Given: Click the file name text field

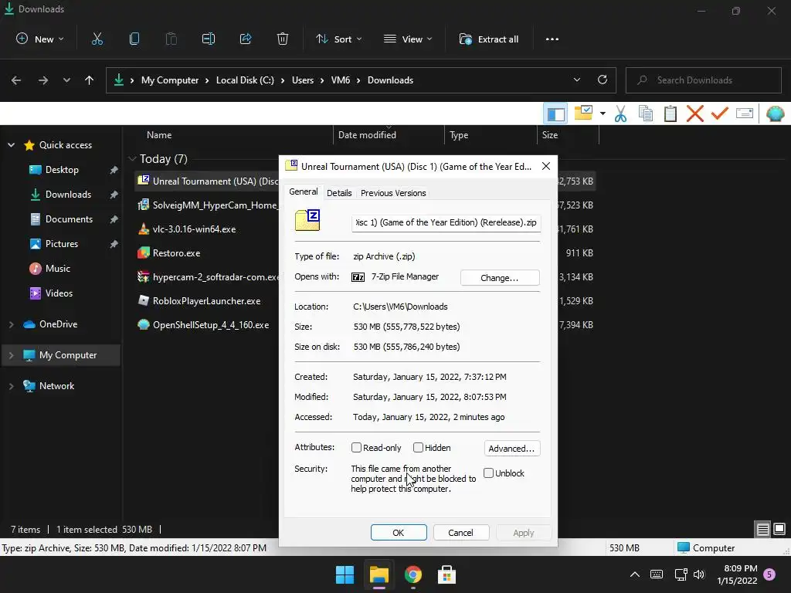Looking at the screenshot, I should (x=446, y=222).
